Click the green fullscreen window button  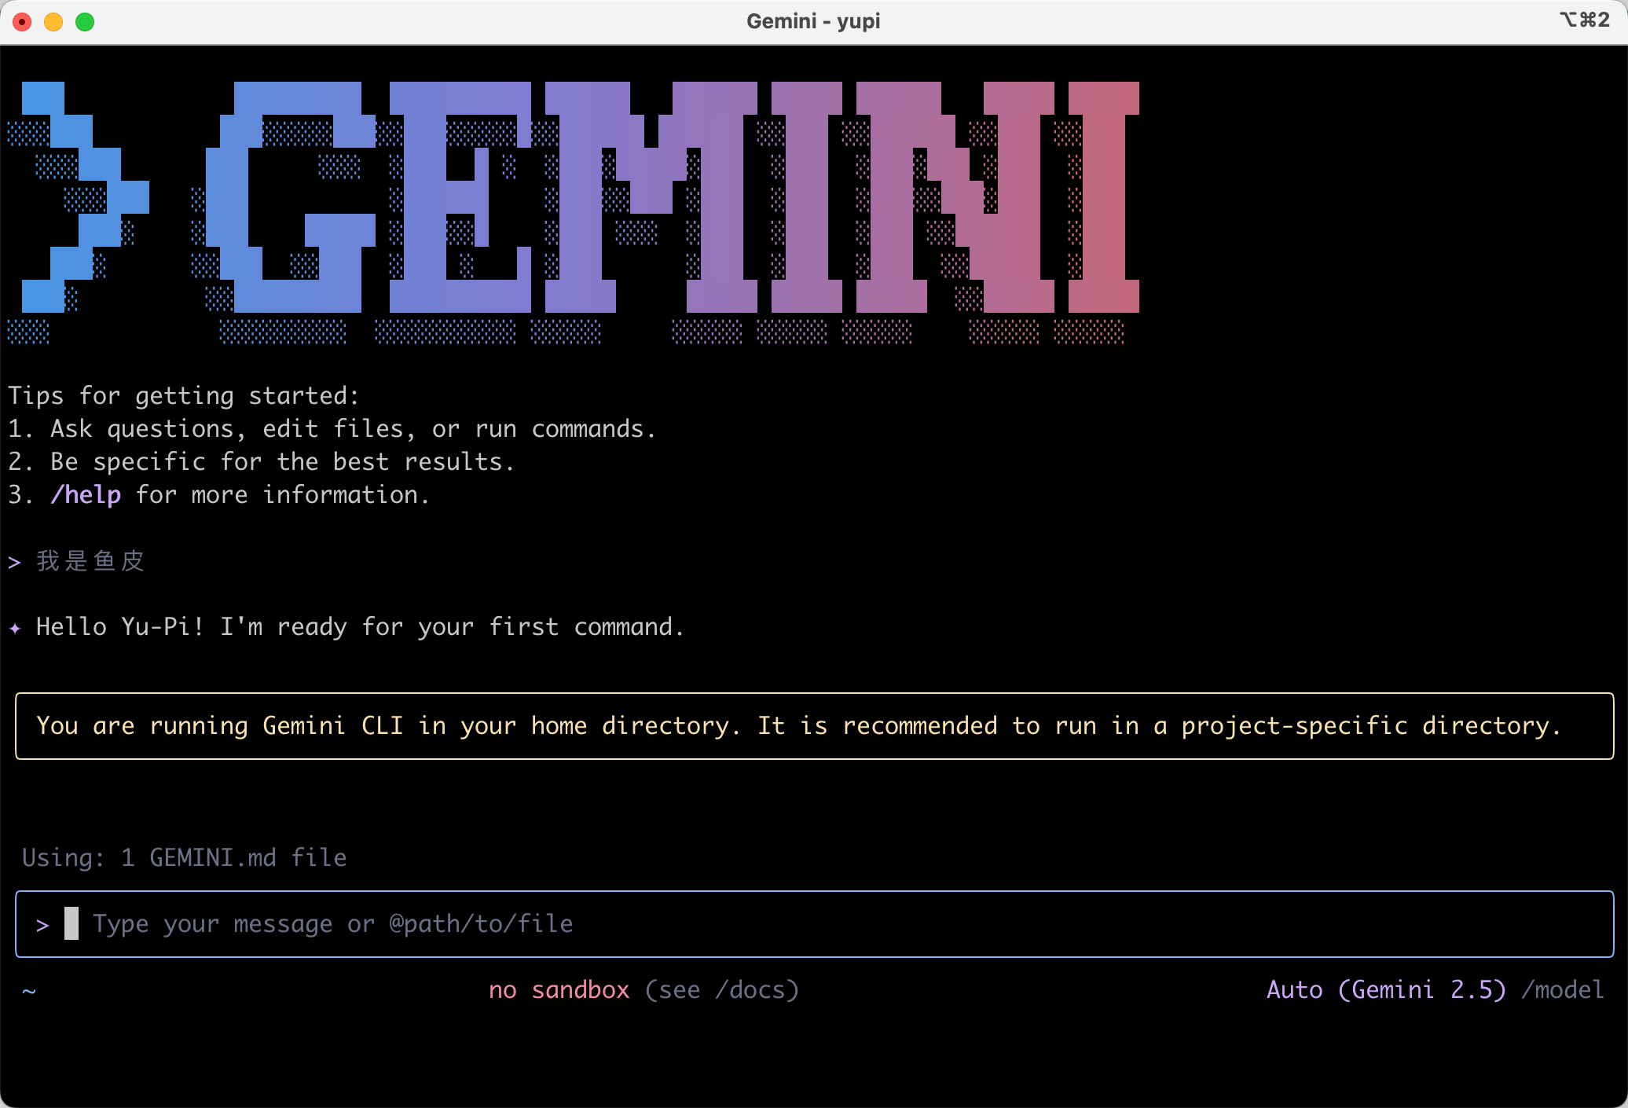tap(85, 21)
